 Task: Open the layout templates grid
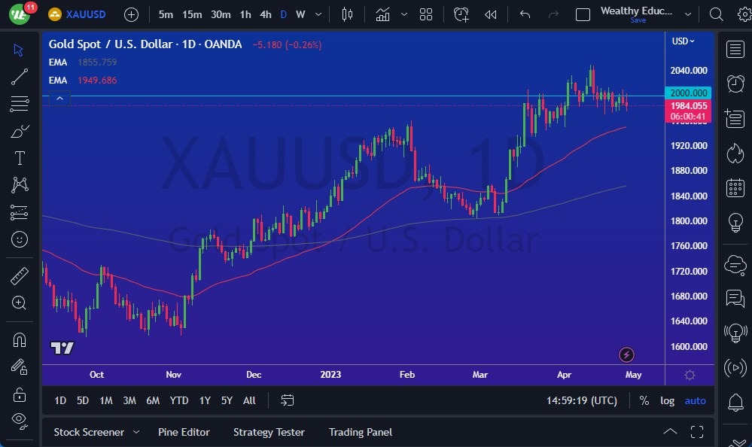426,14
